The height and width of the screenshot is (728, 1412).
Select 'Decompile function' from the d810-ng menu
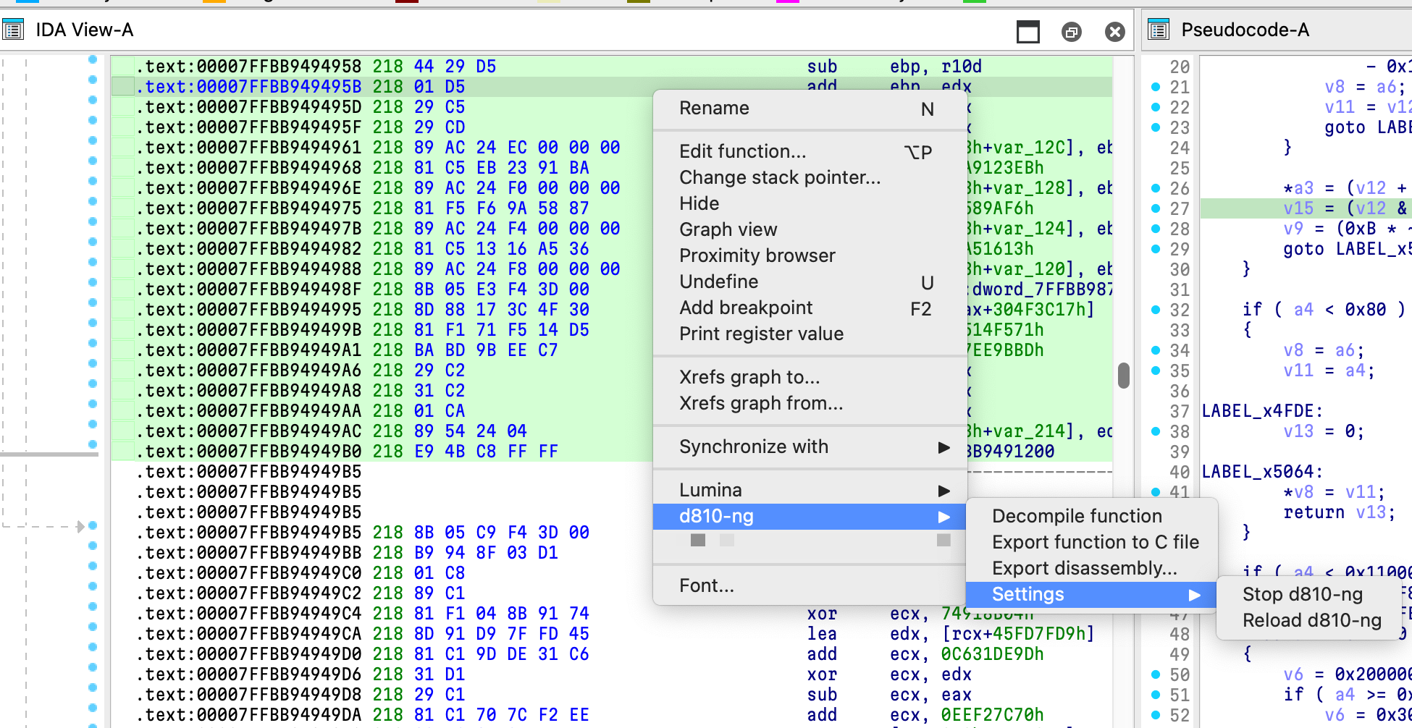tap(1077, 516)
